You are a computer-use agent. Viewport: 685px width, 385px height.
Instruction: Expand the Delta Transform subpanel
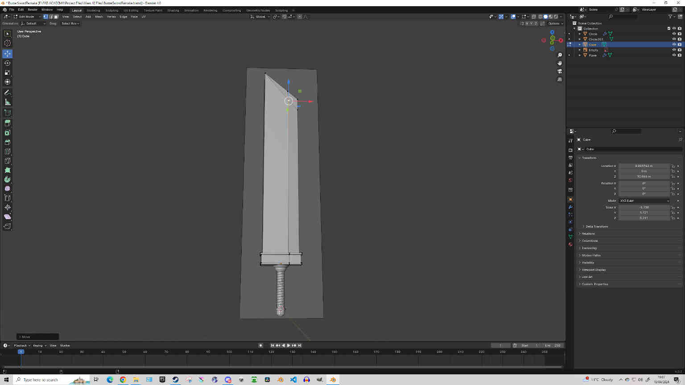click(596, 226)
